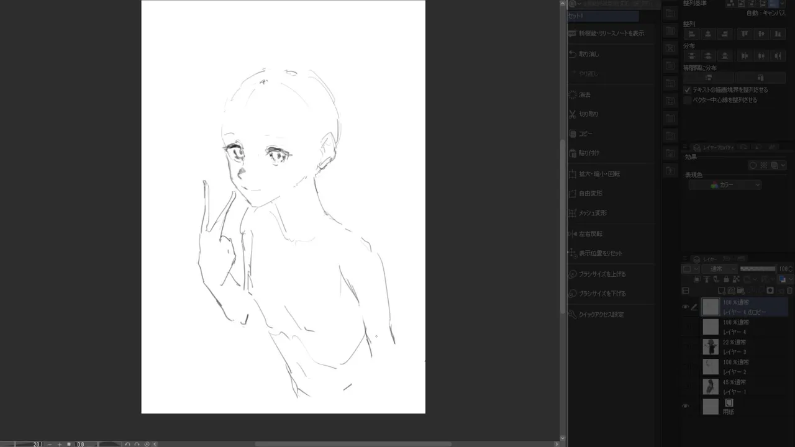
Task: Toggle visibility of レイヤー 4 のコピー layer
Action: coord(686,307)
